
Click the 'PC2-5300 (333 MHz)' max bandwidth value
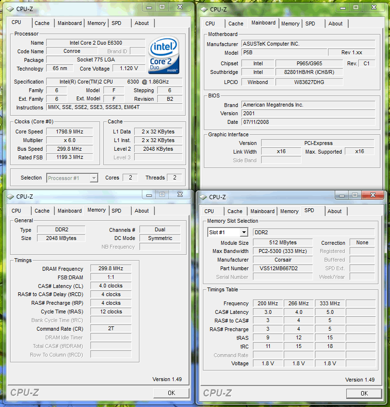click(283, 251)
